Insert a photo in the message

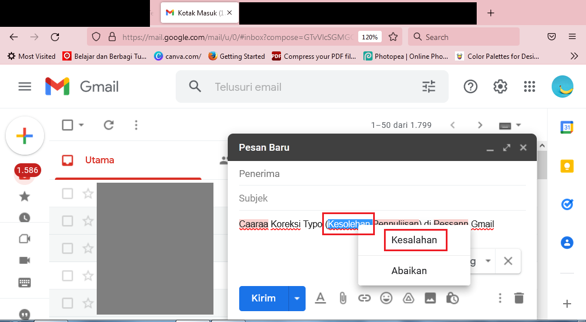pos(430,298)
